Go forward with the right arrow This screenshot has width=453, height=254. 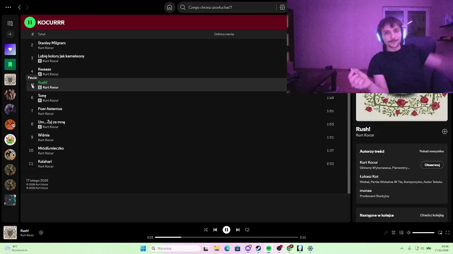tap(27, 7)
